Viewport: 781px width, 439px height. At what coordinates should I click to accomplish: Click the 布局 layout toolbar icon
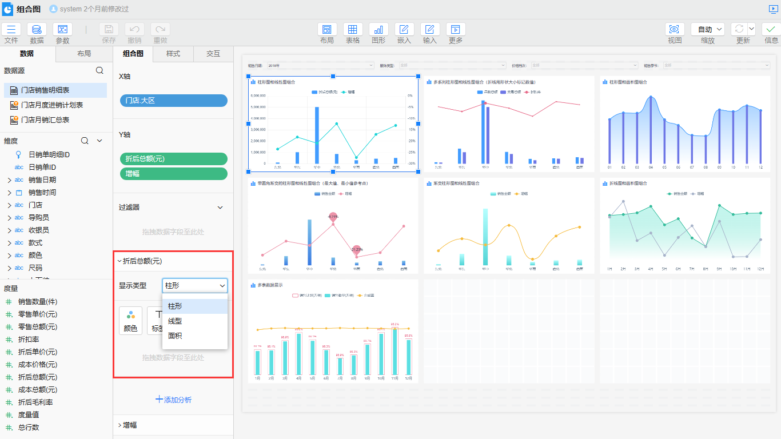[327, 30]
